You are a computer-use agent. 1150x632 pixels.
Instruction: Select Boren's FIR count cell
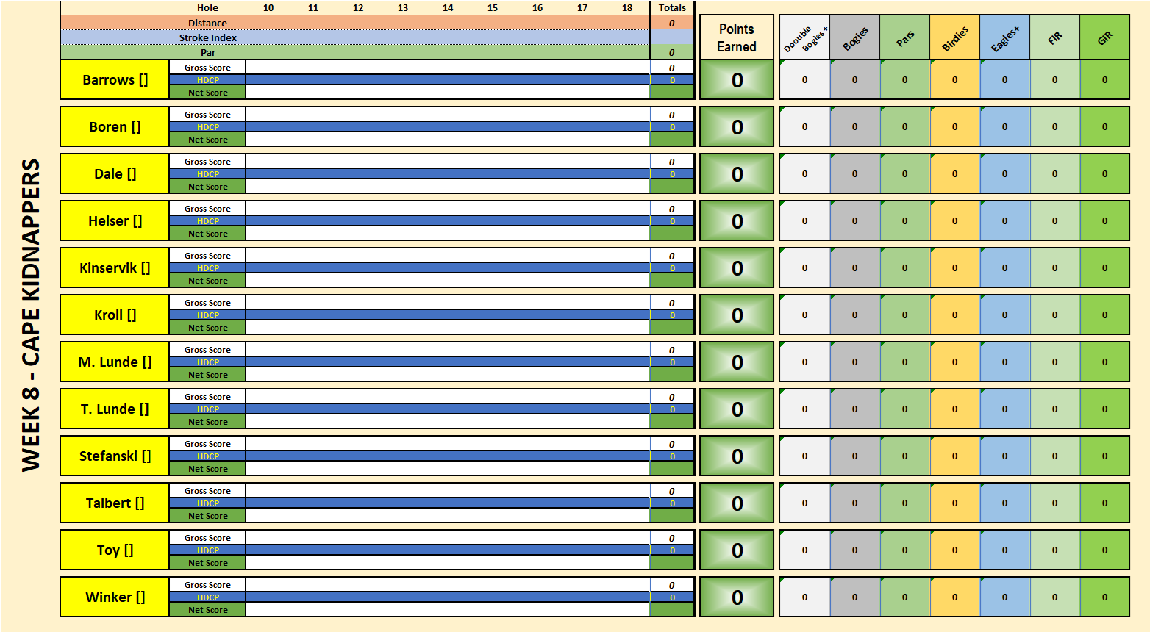[x=1054, y=127]
